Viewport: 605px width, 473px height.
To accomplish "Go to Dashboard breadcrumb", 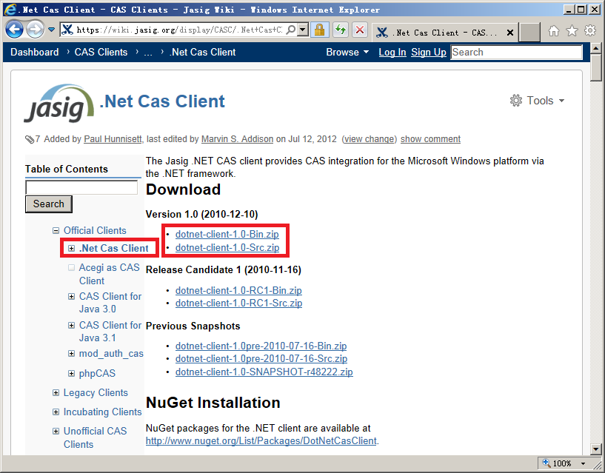I will [x=34, y=52].
